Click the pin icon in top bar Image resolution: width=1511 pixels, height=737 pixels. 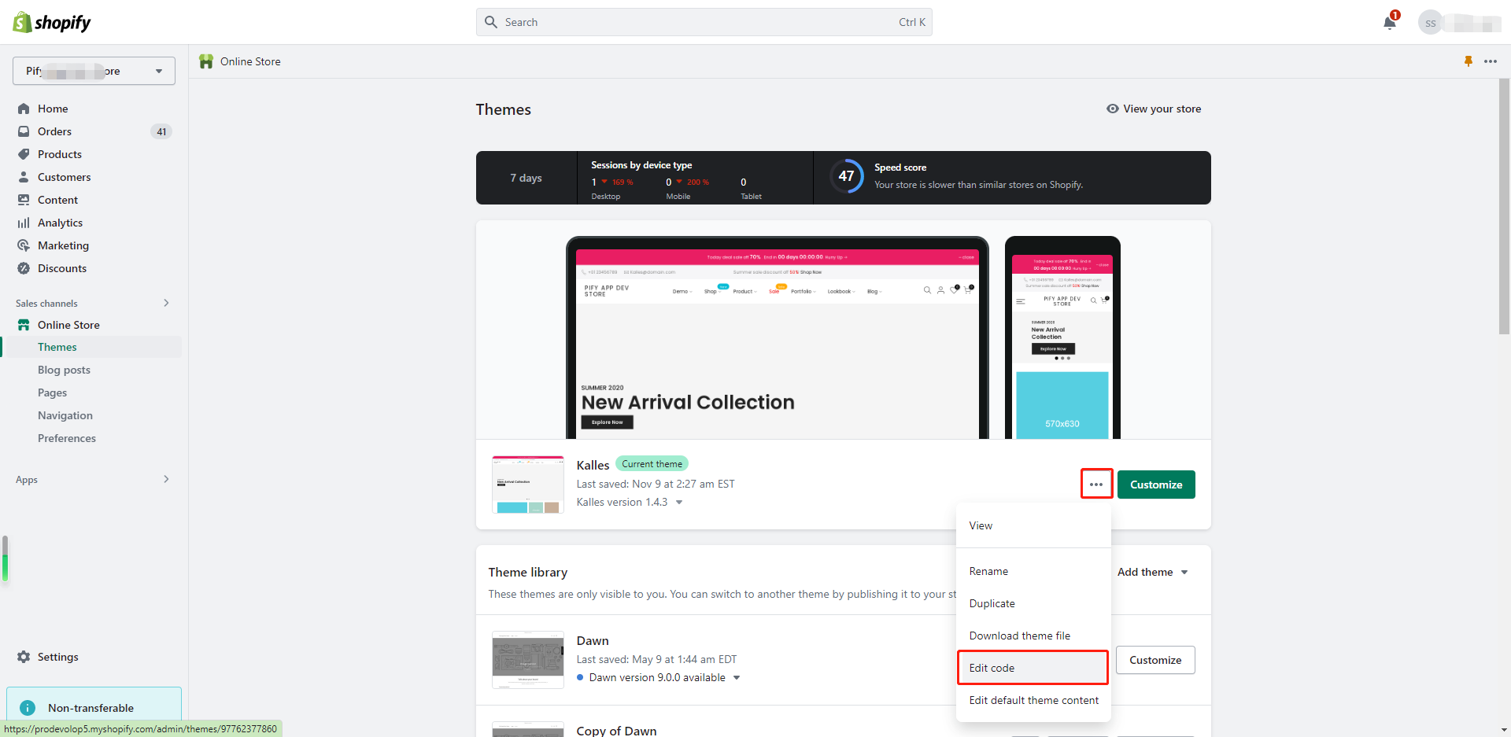1469,61
